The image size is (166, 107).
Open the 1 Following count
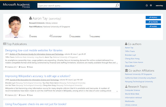click(x=94, y=36)
